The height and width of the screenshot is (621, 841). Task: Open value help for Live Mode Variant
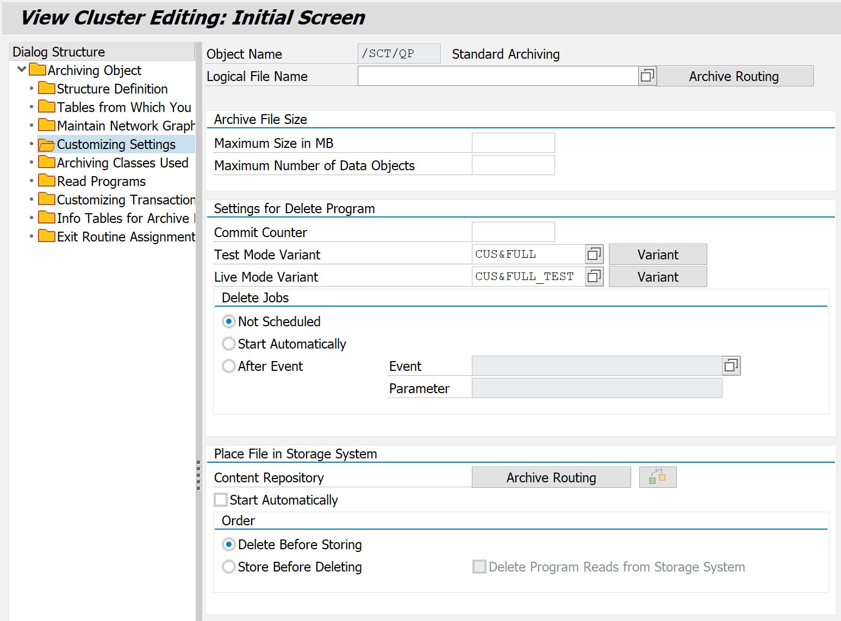(594, 276)
